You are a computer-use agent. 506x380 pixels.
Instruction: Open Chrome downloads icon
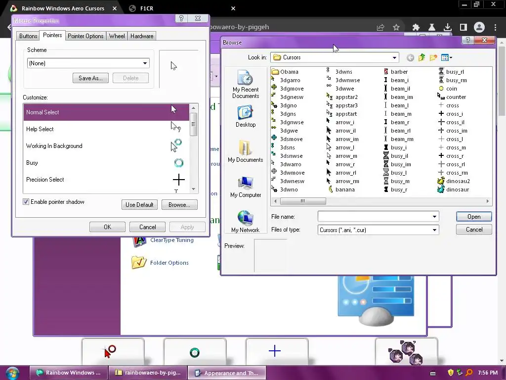(x=448, y=28)
